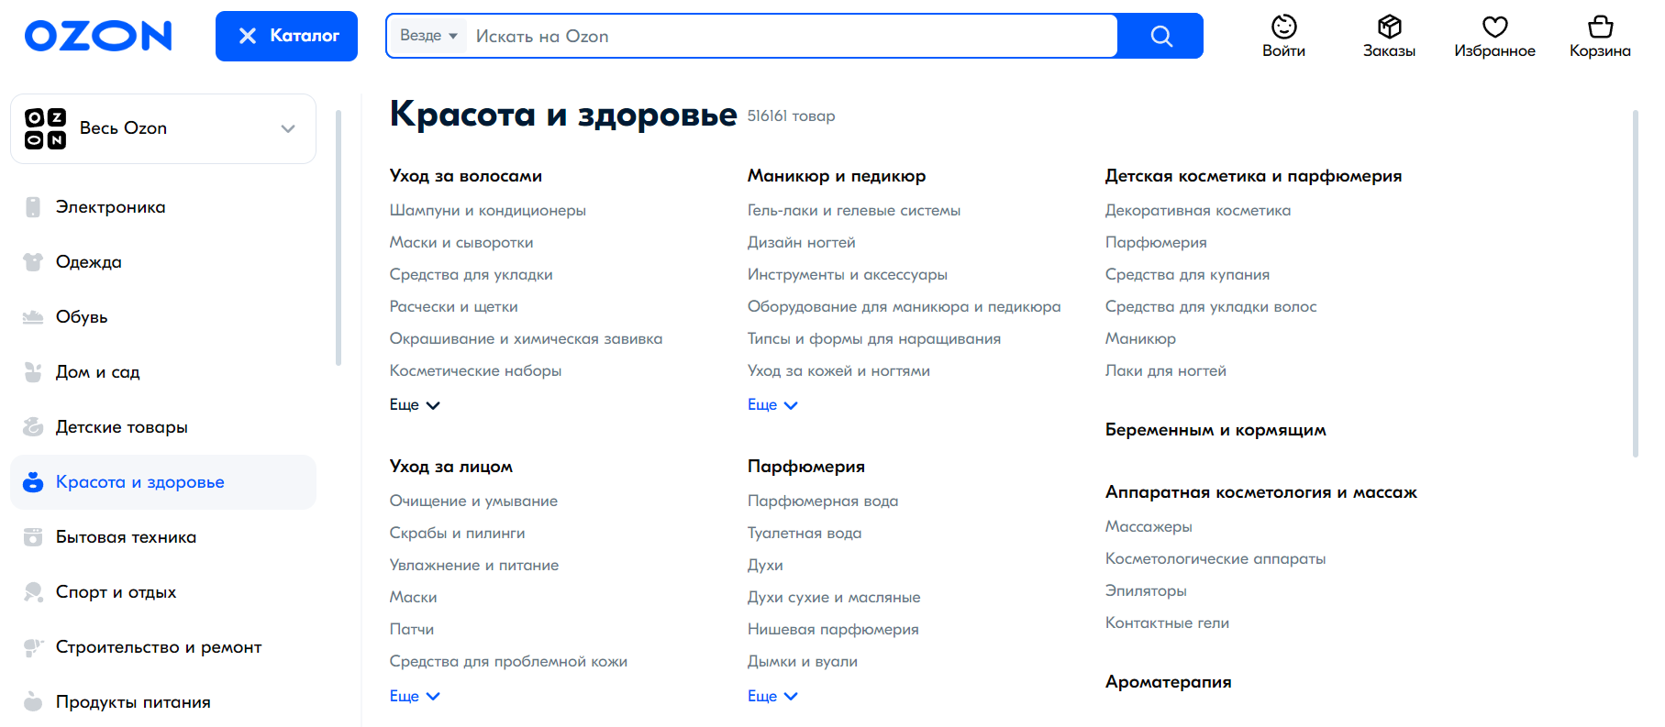1665x727 pixels.
Task: Open Массажеры link
Action: point(1149,527)
